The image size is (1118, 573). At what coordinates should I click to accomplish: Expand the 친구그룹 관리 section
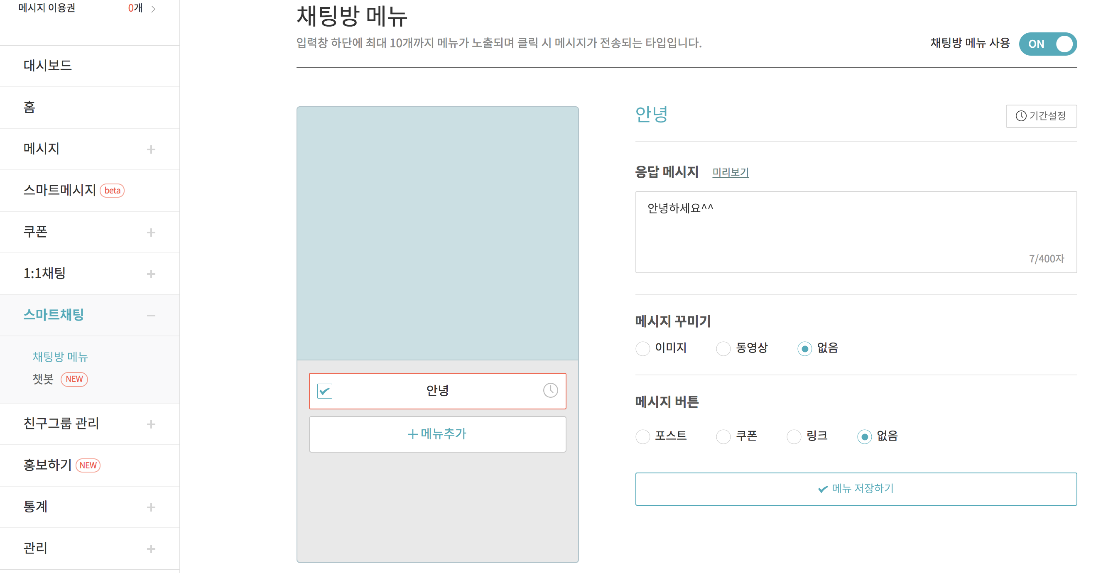click(151, 424)
